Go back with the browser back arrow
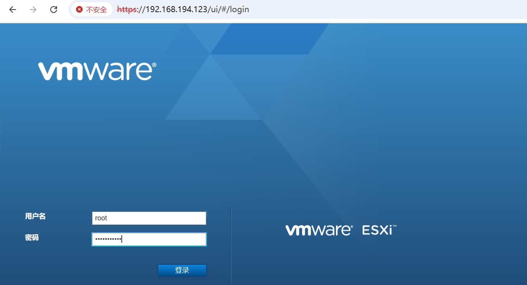The width and height of the screenshot is (527, 285). pos(13,10)
